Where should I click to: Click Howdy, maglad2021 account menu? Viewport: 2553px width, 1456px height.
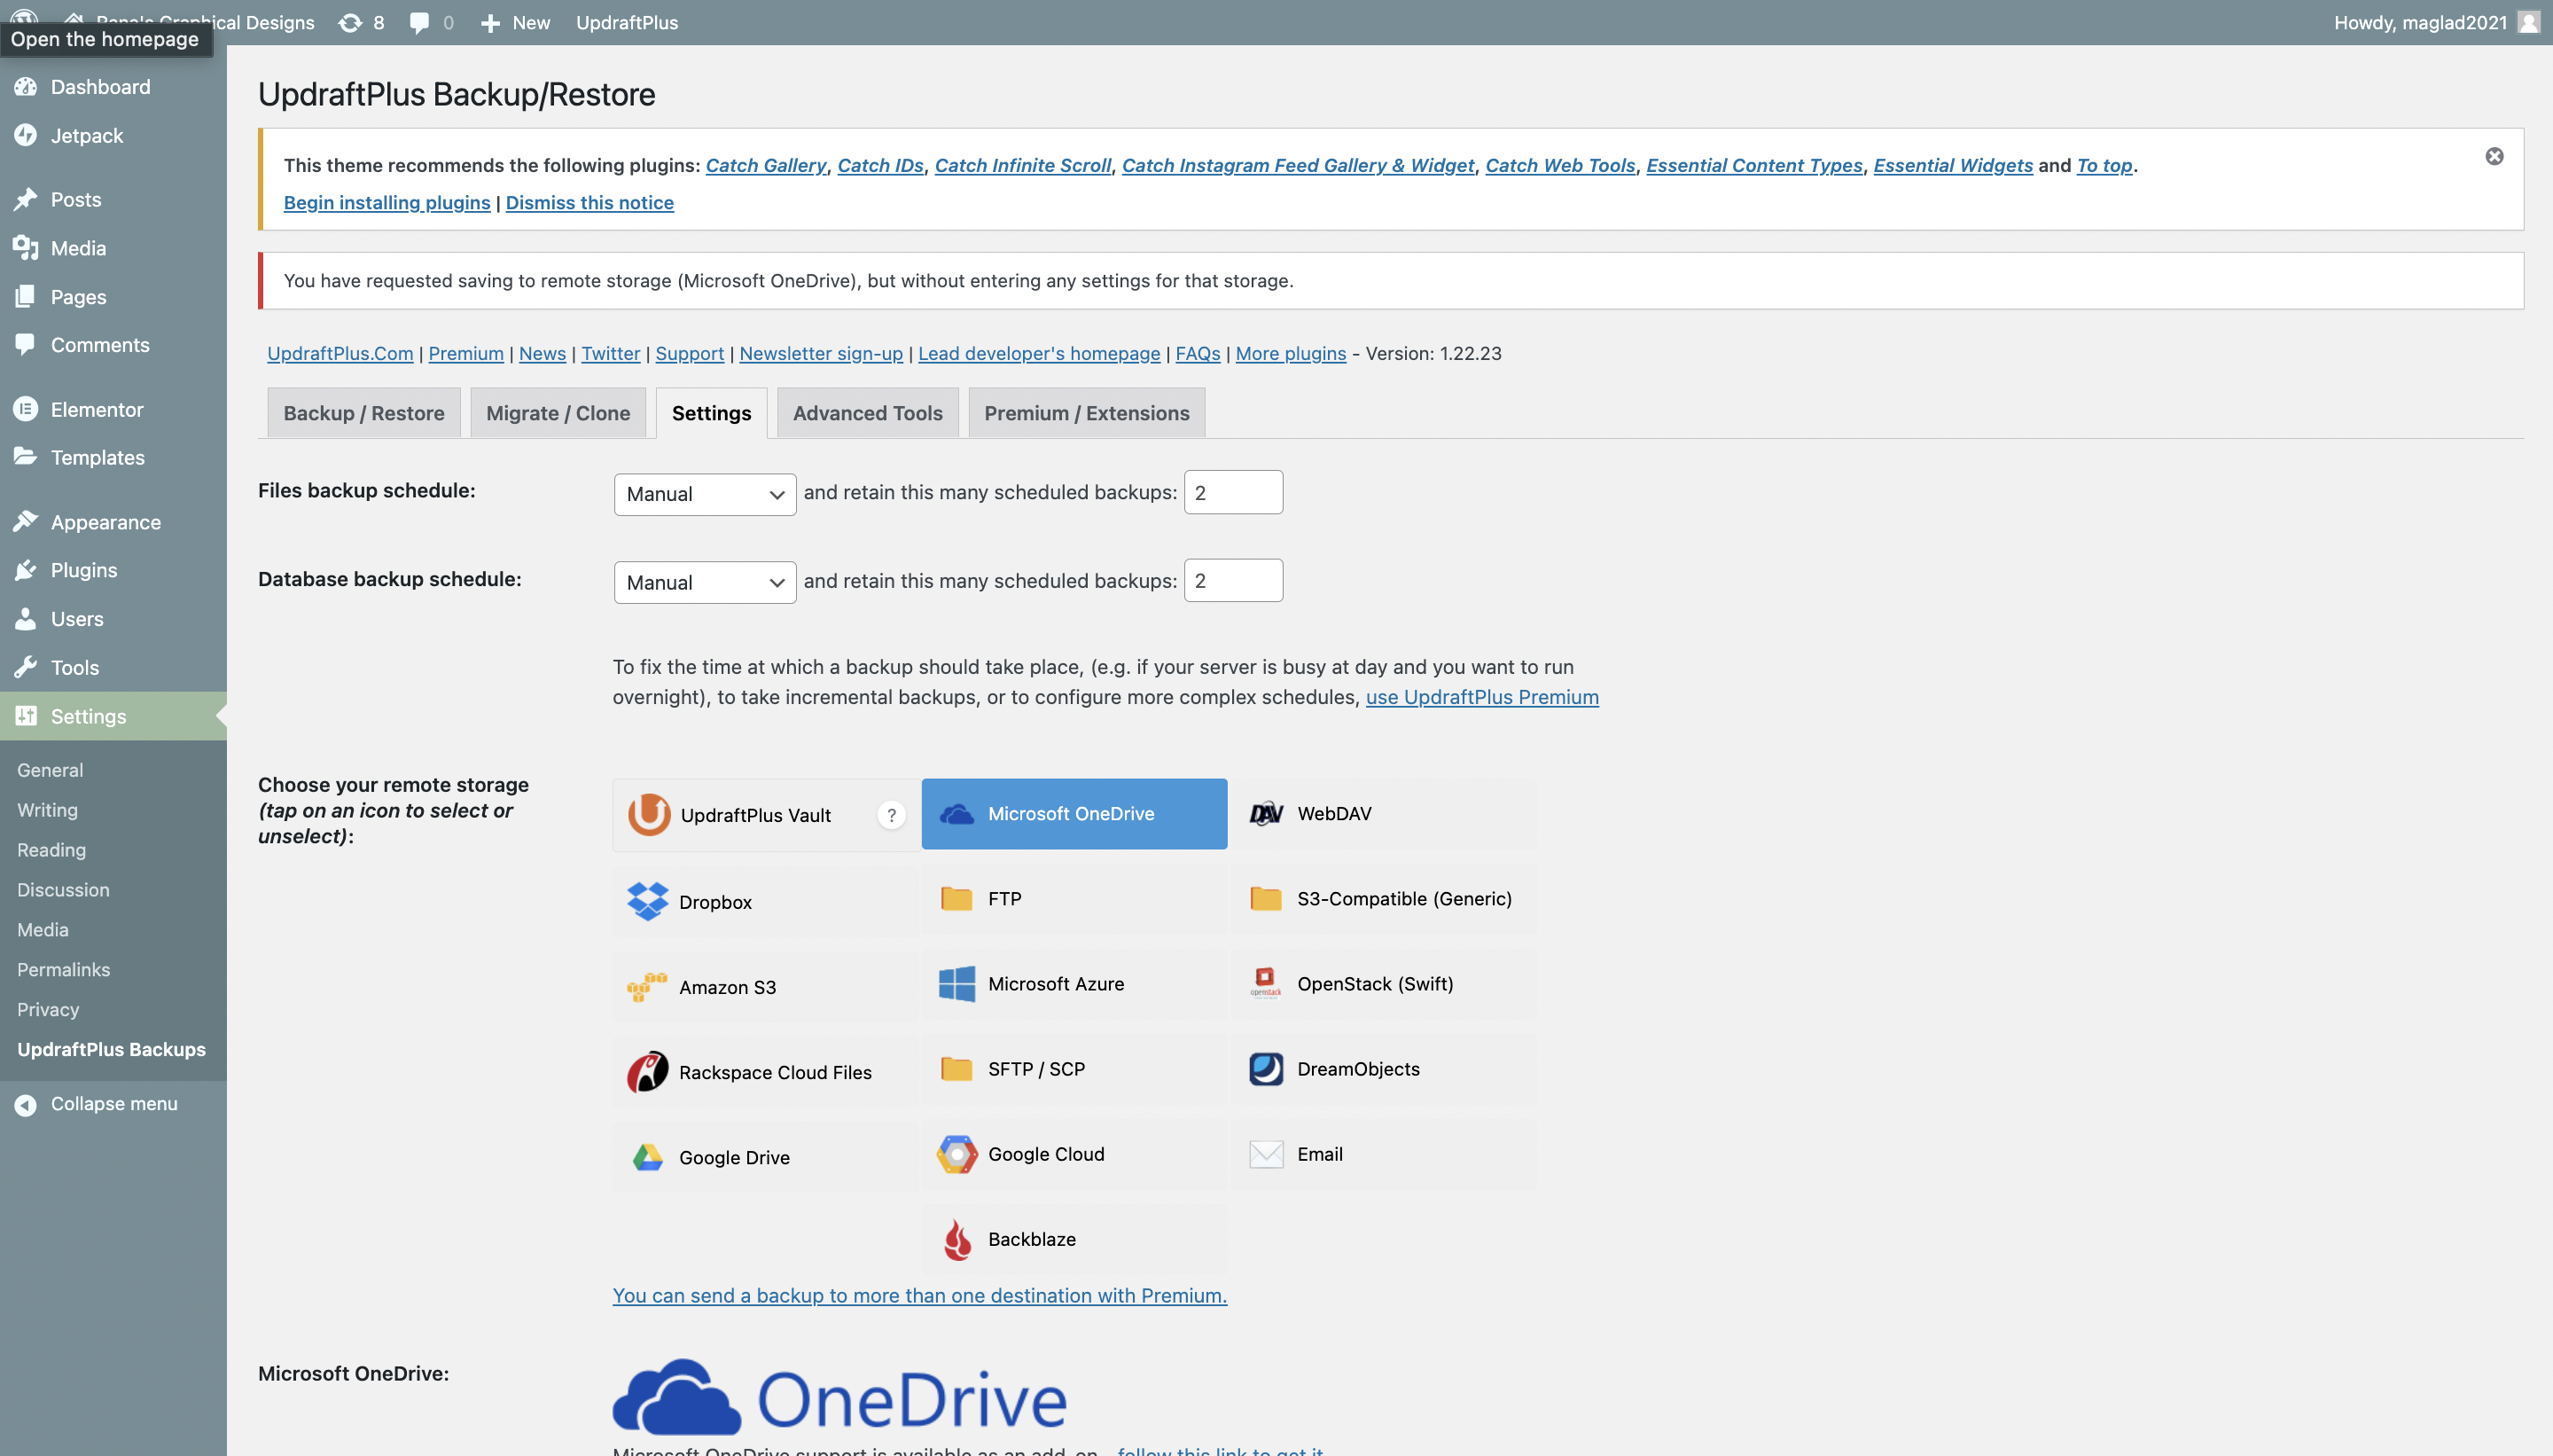[x=2436, y=22]
